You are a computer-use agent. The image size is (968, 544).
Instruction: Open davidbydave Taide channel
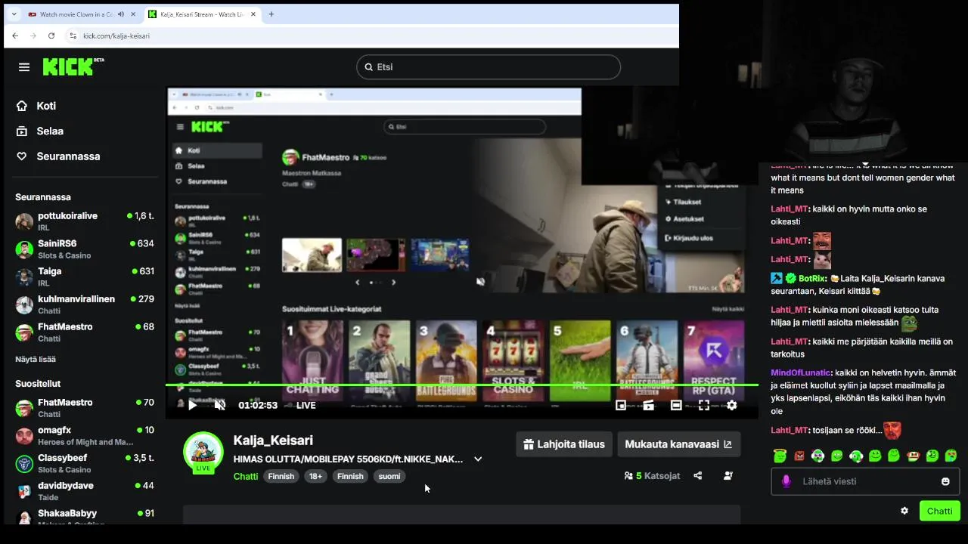tap(85, 491)
